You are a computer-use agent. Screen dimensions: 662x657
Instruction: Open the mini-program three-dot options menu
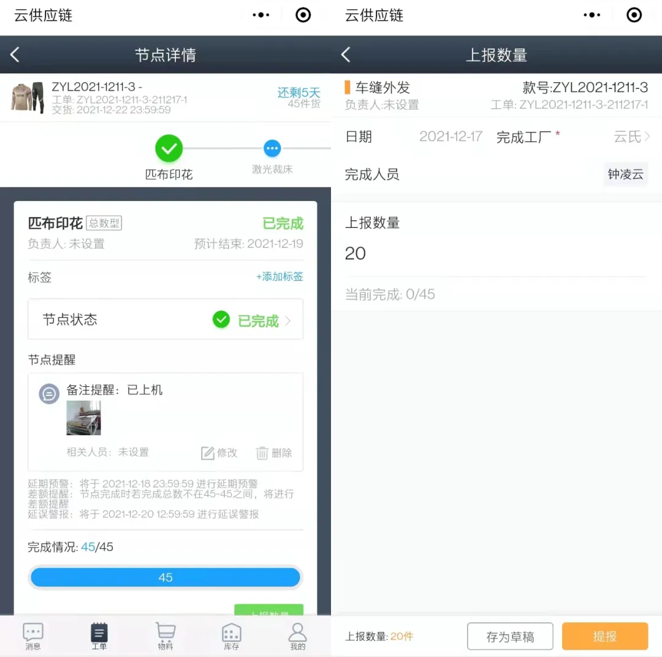(260, 15)
